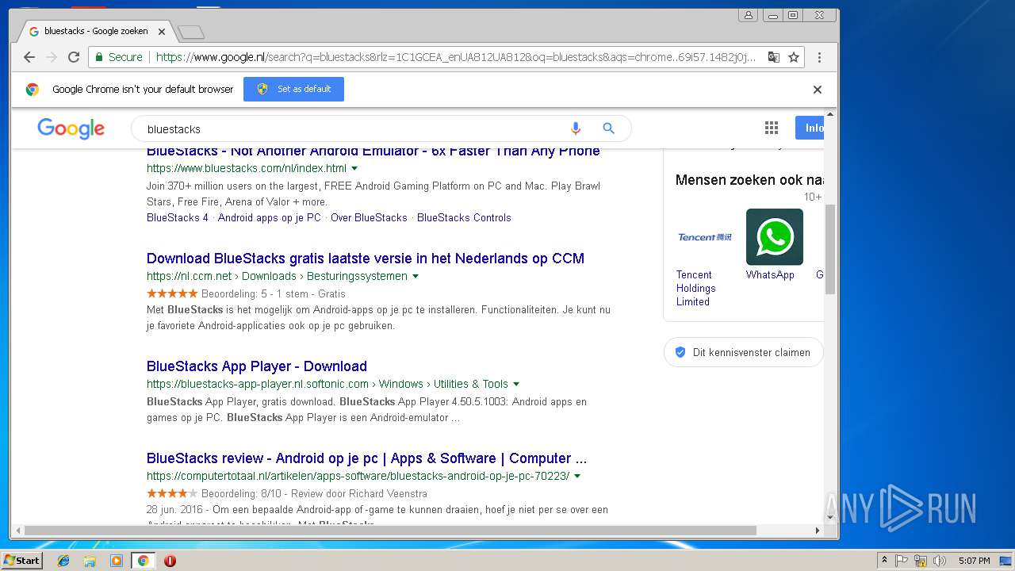
Task: Click the scroll-down arrow of vertical scrollbar
Action: [x=830, y=517]
